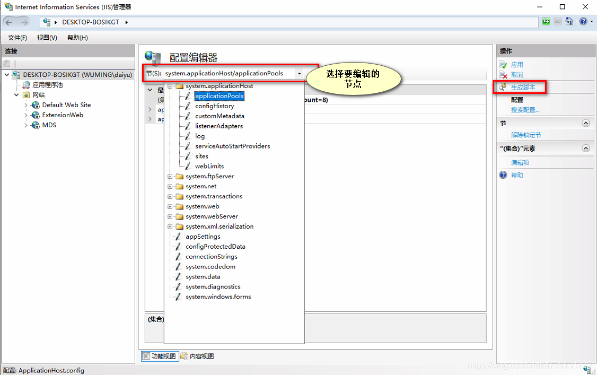
Task: Collapse the DESKTOP-BOSIKGT server node
Action: coord(7,75)
